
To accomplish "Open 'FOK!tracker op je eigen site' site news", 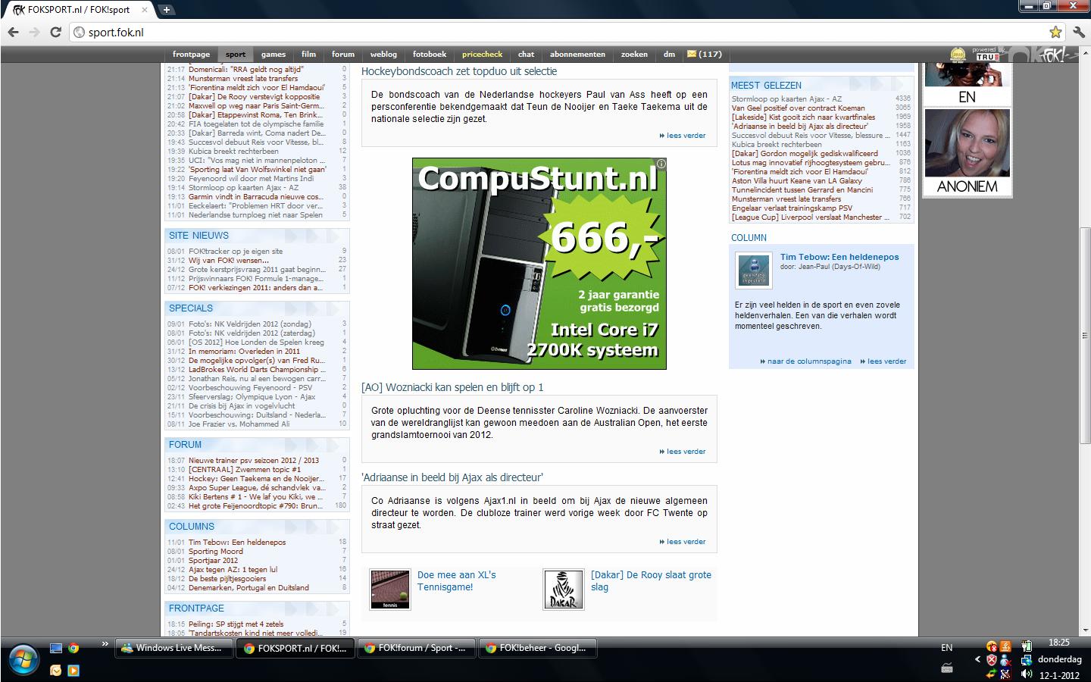I will pyautogui.click(x=236, y=251).
